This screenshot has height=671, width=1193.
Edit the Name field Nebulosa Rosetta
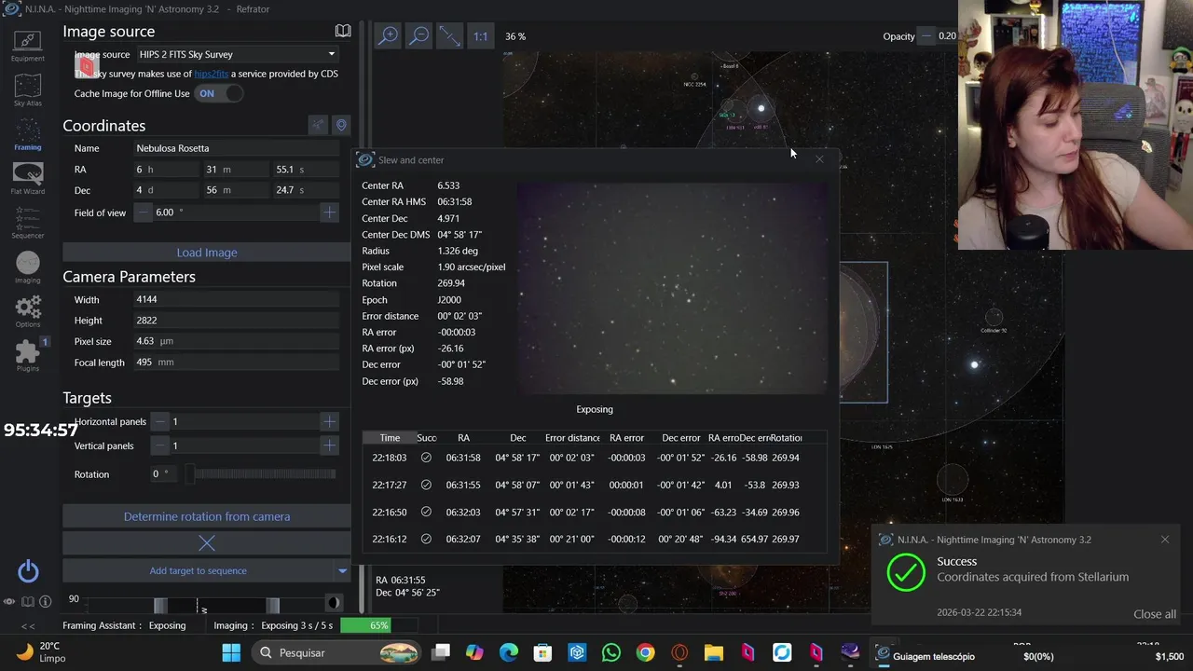pos(237,148)
